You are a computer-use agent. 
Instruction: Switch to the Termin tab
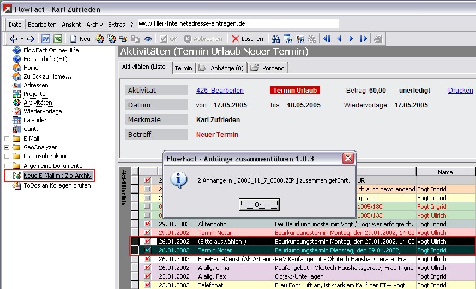tap(183, 68)
